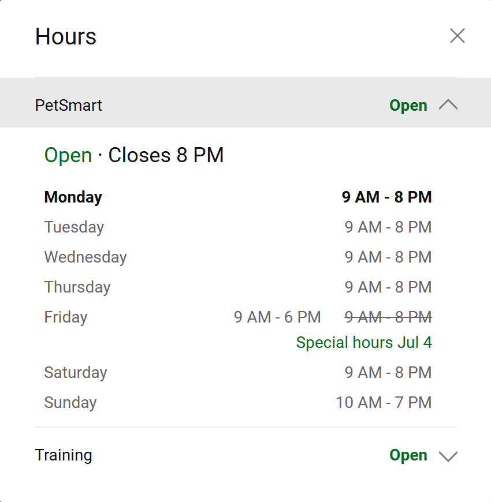Select the Monday hours row
The image size is (491, 502).
tap(237, 197)
